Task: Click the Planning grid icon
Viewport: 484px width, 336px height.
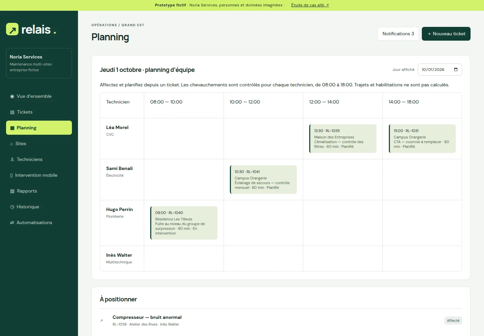Action: pos(12,128)
